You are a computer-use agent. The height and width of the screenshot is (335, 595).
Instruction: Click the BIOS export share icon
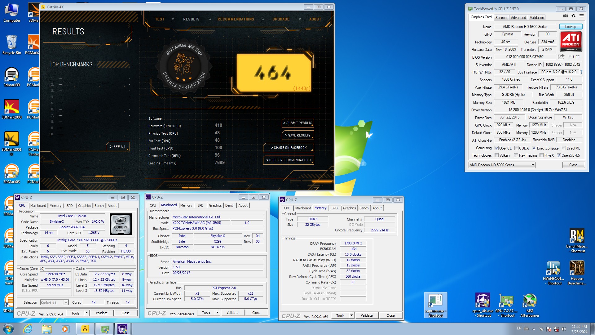click(561, 57)
